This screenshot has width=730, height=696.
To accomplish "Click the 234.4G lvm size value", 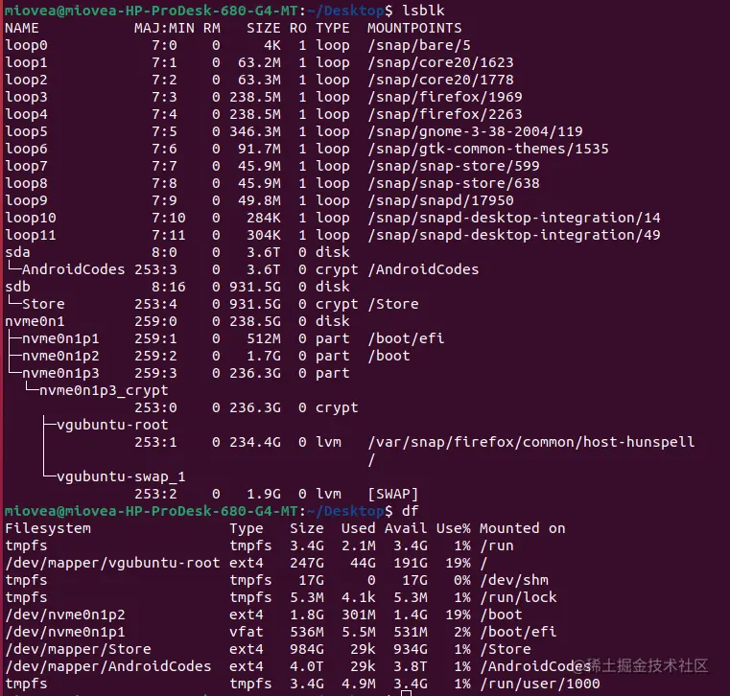I will point(255,442).
